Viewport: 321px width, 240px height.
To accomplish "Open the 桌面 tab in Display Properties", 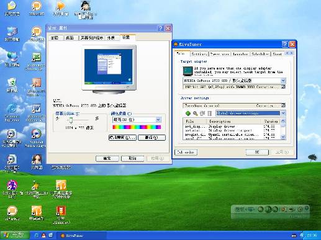I will pyautogui.click(x=70, y=38).
